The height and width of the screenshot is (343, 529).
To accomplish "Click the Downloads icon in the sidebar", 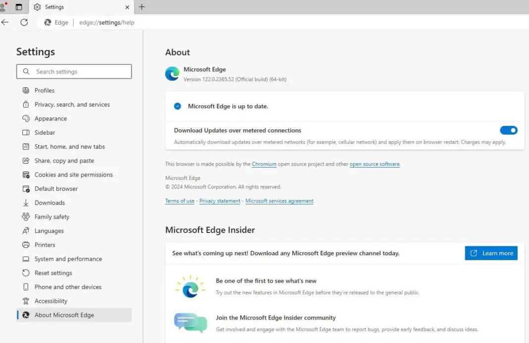I will click(26, 203).
